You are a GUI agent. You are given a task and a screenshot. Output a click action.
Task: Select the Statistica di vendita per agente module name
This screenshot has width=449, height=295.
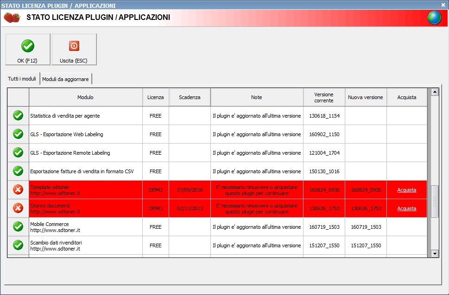pos(65,116)
